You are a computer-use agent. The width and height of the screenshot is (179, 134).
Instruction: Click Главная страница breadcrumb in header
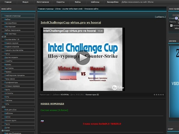(x=46, y=9)
